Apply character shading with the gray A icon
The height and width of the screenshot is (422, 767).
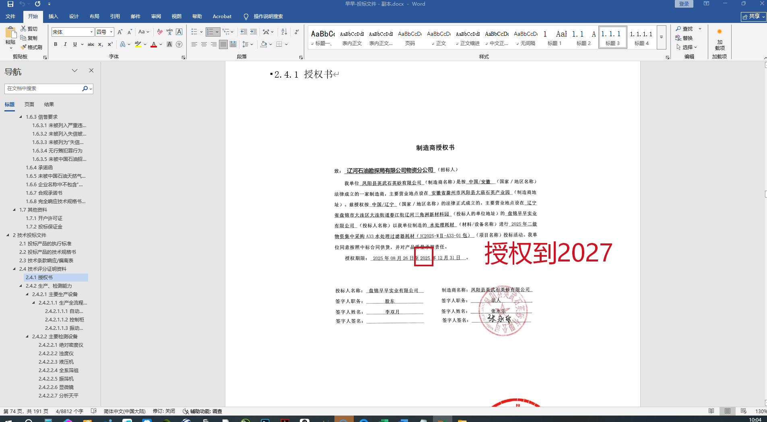coord(169,44)
